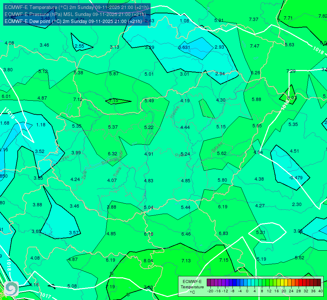Click the map value 5.44

(186, 207)
